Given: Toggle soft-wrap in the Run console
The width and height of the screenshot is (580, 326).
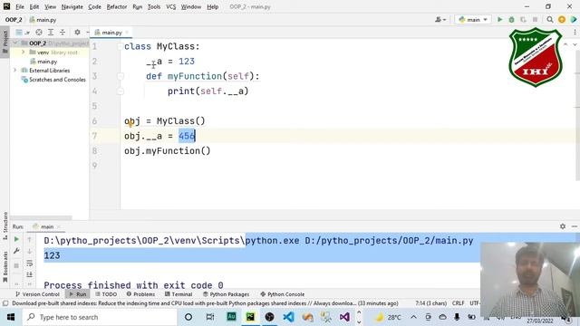Looking at the screenshot, I should [30, 264].
